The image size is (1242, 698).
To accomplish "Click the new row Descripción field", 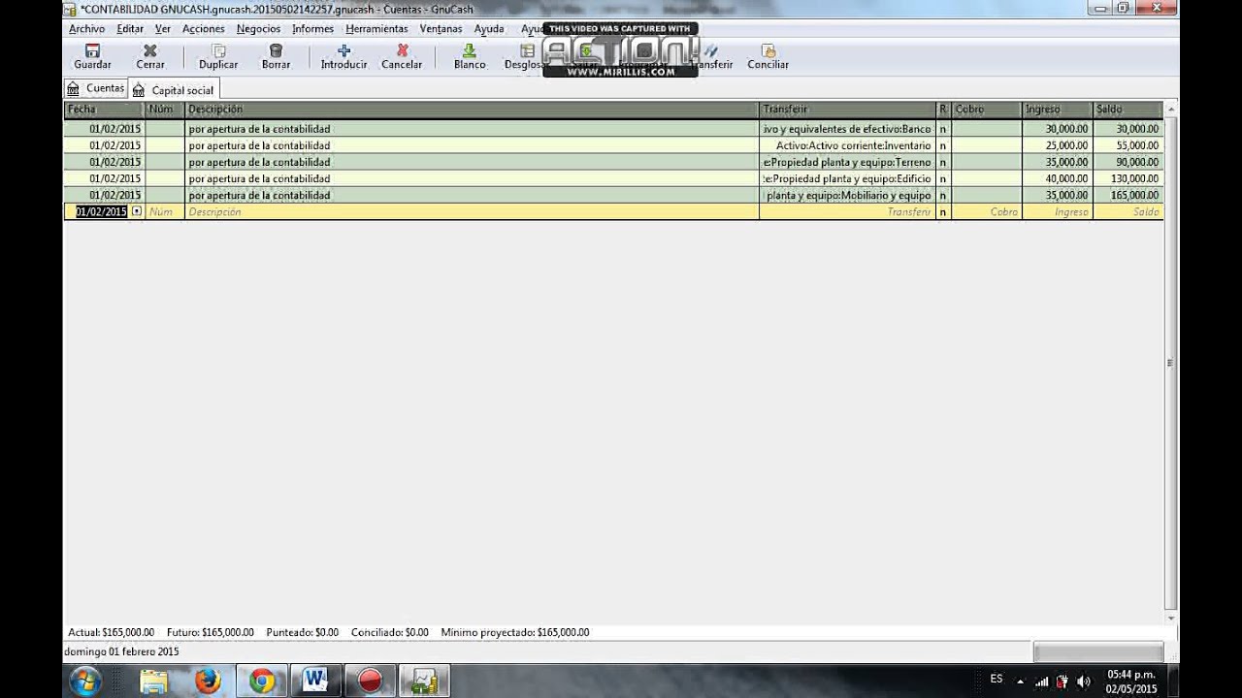I will coord(472,211).
